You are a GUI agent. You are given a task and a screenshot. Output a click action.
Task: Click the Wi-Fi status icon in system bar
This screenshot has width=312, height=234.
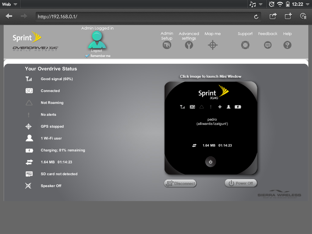280,4
